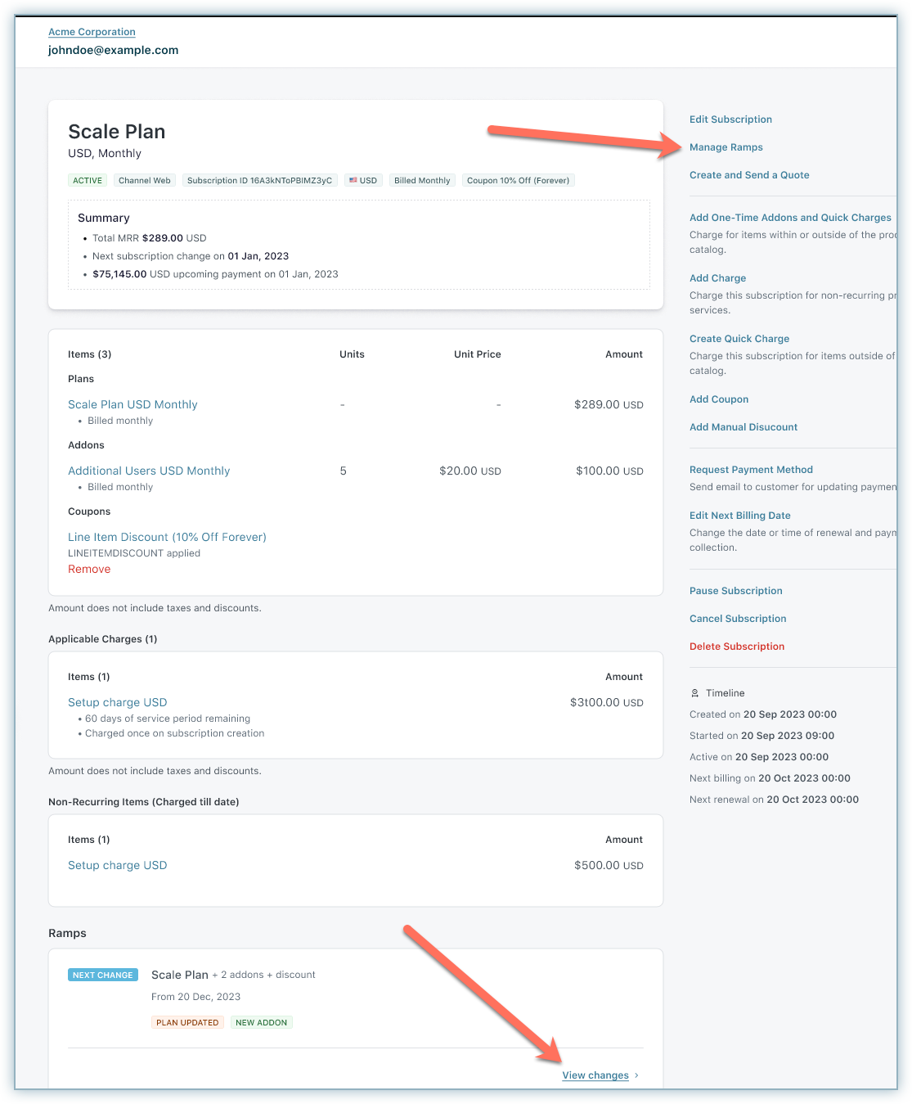This screenshot has height=1104, width=912.
Task: Click Pause Subscription
Action: [x=735, y=591]
